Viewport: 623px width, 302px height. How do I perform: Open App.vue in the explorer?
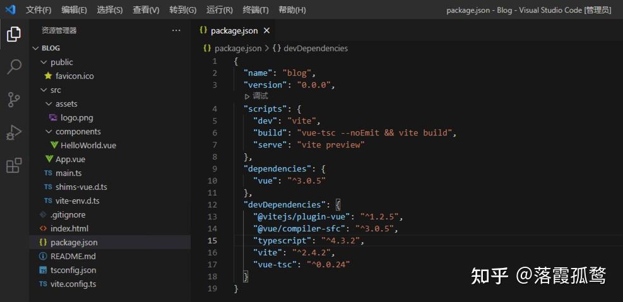[70, 159]
